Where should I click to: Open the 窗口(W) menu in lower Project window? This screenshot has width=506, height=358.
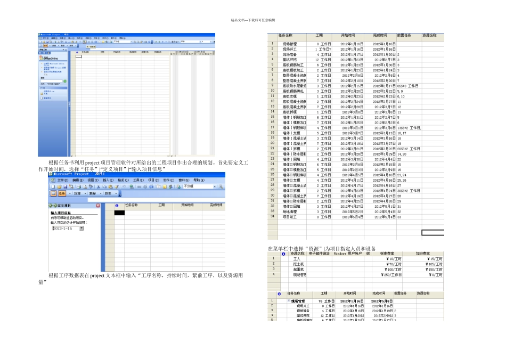(x=184, y=180)
